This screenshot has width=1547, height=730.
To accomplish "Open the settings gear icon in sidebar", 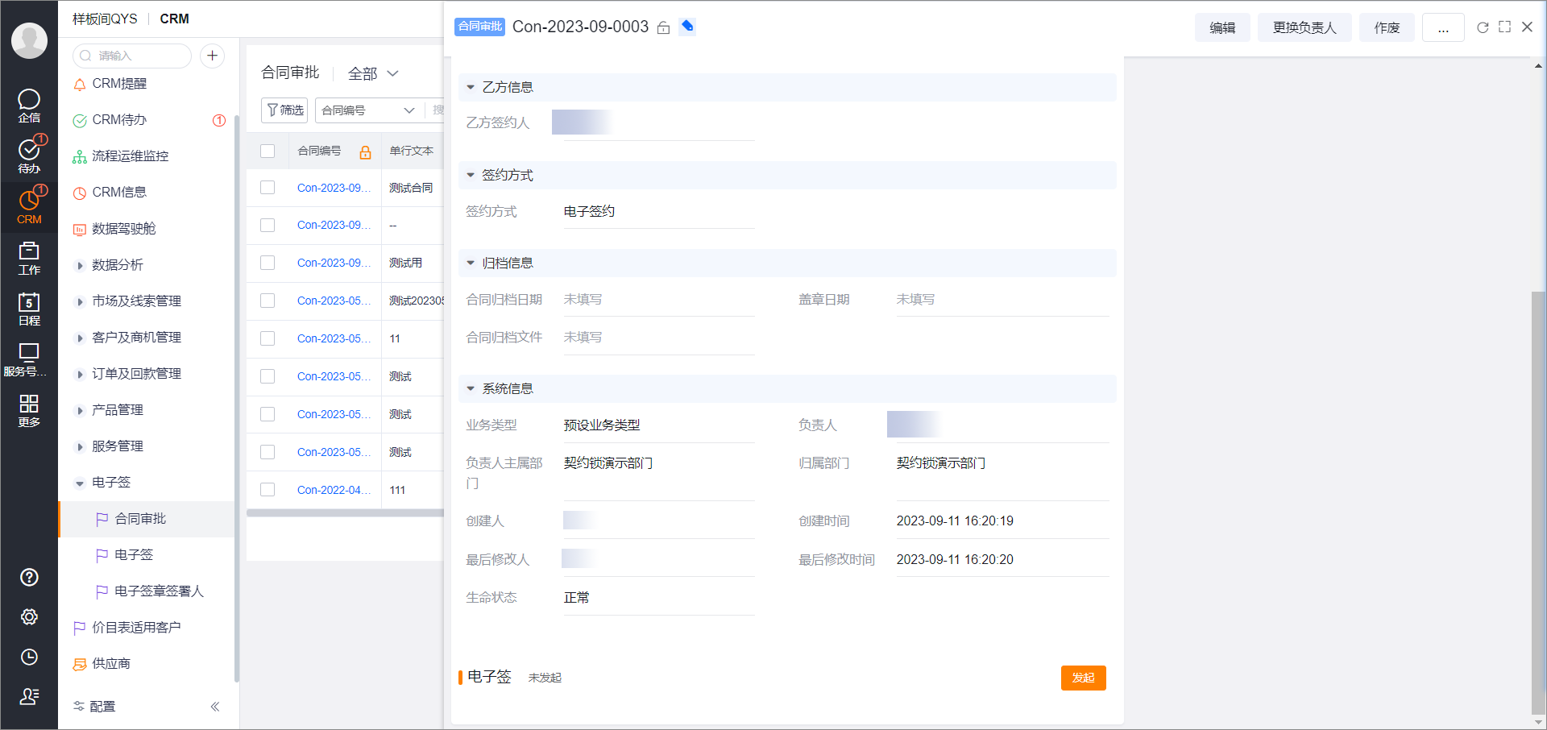I will pos(29,616).
